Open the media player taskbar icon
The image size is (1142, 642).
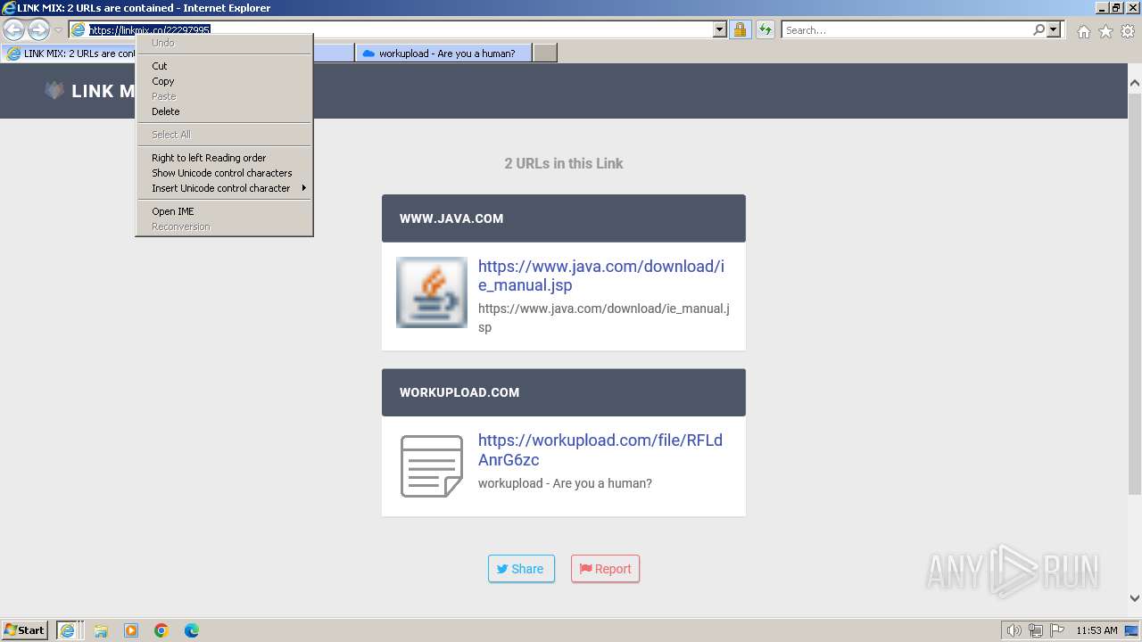pyautogui.click(x=131, y=630)
